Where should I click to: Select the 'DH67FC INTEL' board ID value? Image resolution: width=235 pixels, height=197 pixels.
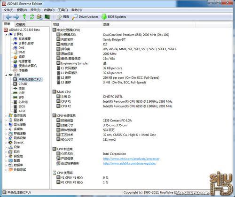pos(113,97)
